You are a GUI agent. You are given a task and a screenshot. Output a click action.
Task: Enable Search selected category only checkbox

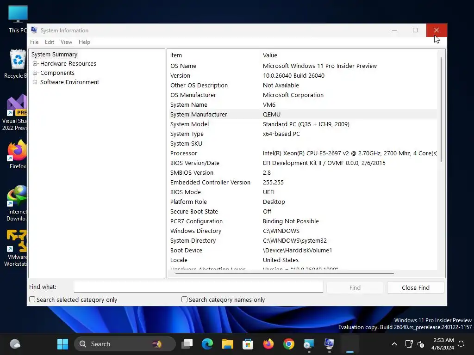pos(32,300)
